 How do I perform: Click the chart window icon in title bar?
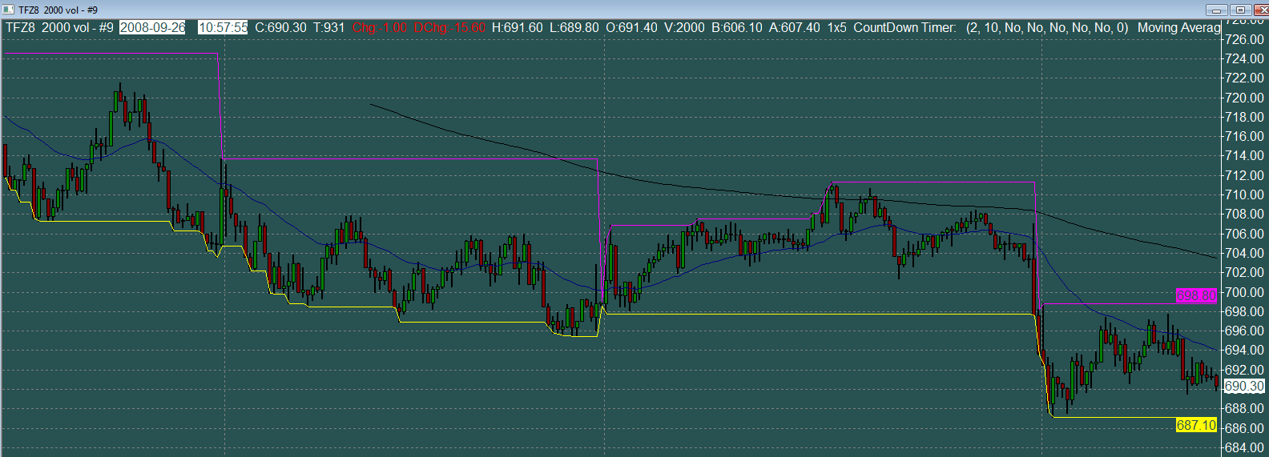point(9,10)
